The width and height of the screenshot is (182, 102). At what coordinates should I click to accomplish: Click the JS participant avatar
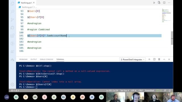coord(73,97)
